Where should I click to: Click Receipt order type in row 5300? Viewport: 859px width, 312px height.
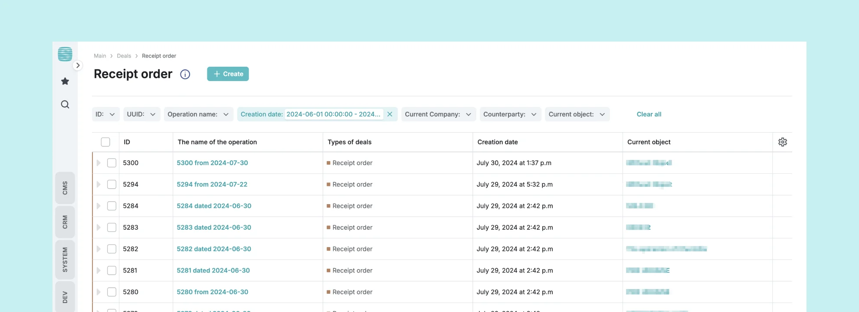(352, 163)
